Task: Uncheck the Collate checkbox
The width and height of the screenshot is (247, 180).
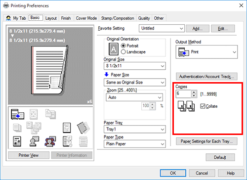Action: [x=203, y=106]
